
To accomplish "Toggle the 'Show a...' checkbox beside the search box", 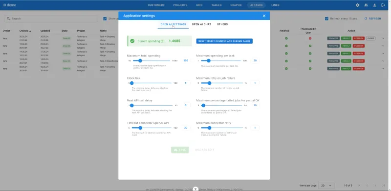I will point(105,19).
